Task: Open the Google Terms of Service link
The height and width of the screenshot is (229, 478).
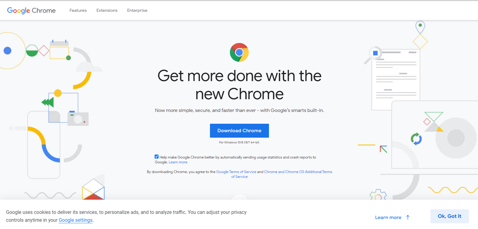Action: (236, 172)
